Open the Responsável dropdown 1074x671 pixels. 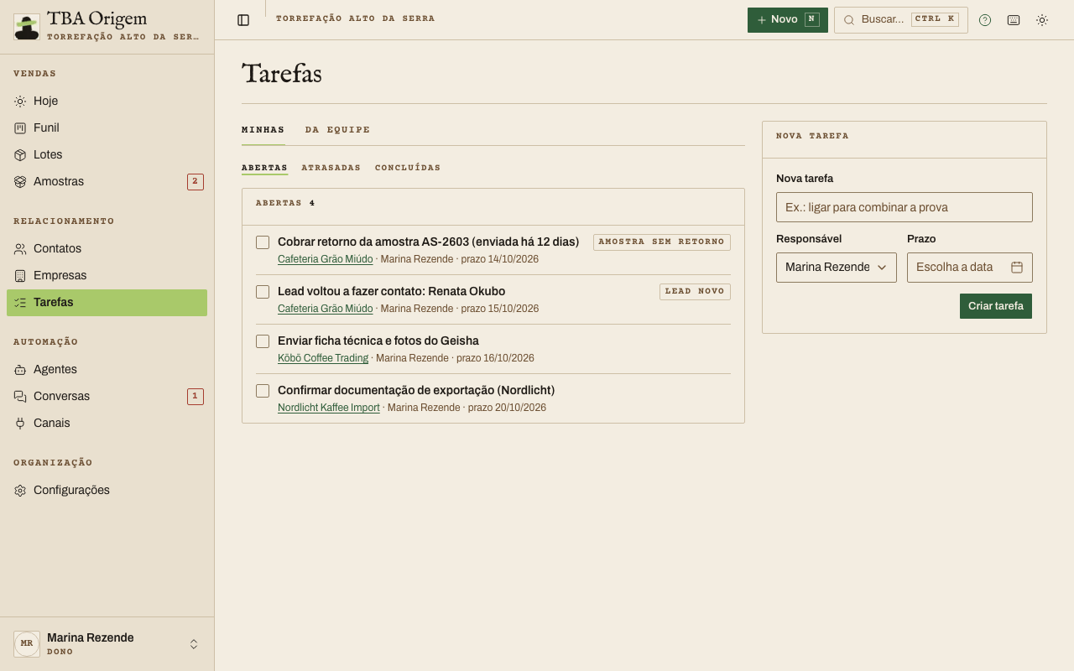pos(837,268)
